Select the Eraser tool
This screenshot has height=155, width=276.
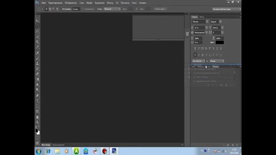38,74
